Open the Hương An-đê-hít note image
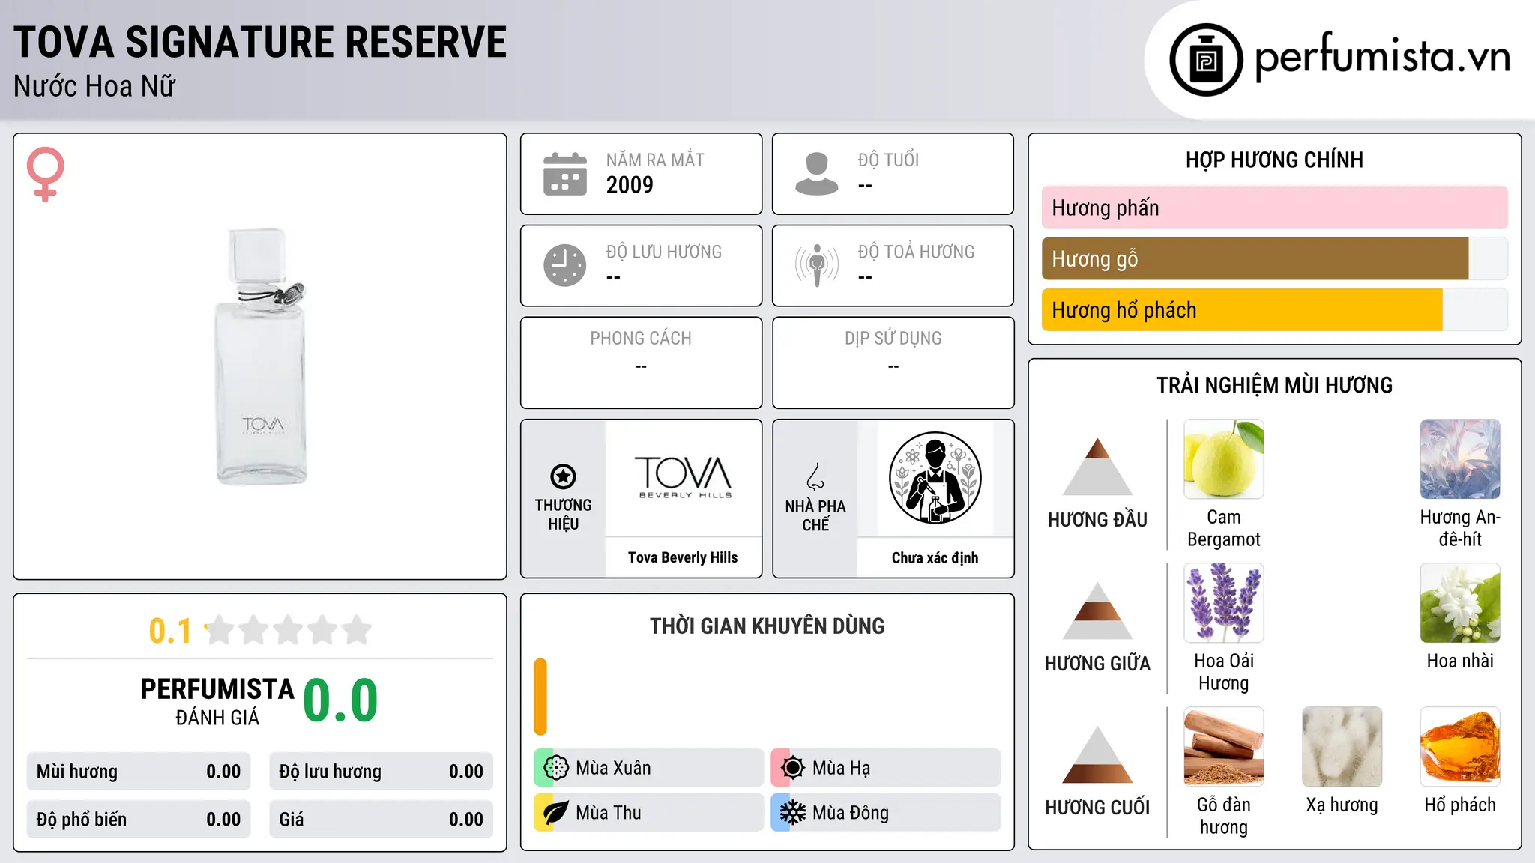Viewport: 1535px width, 863px height. click(1460, 459)
